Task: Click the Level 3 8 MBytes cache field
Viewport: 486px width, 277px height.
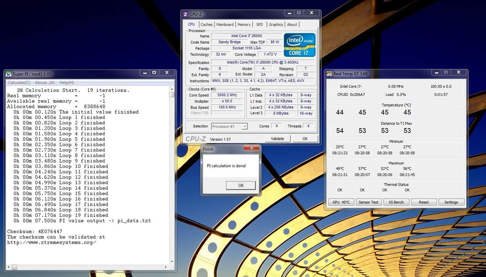Action: pos(281,113)
